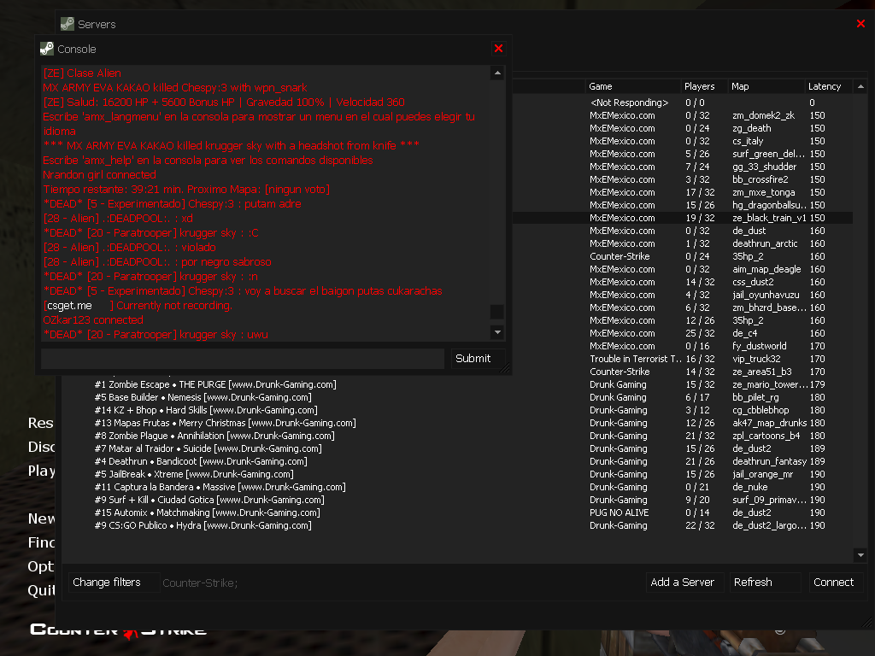Click the console command input field
This screenshot has height=656, width=875.
[243, 359]
